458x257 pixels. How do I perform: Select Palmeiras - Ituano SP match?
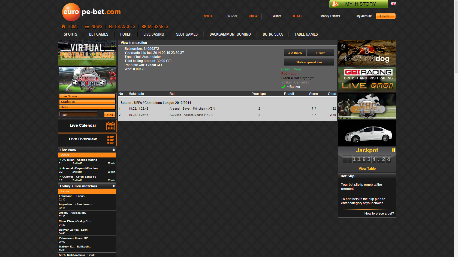(x=87, y=240)
